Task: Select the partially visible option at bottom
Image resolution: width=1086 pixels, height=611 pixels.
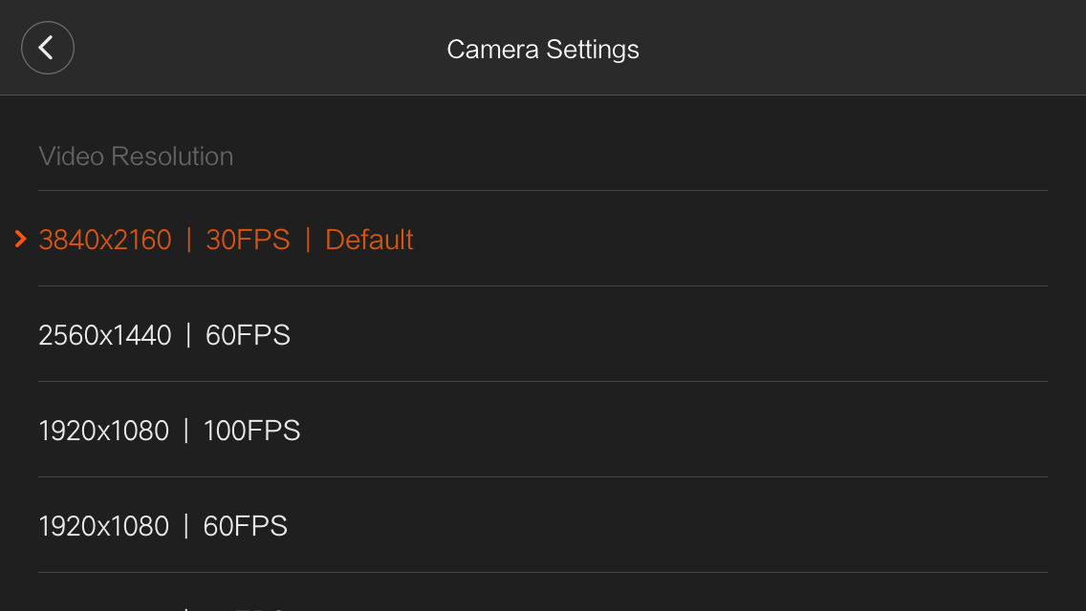Action: point(543,594)
